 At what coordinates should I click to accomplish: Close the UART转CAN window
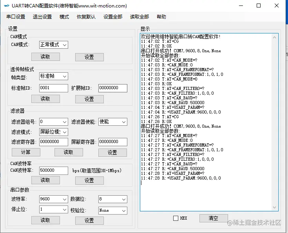point(277,6)
